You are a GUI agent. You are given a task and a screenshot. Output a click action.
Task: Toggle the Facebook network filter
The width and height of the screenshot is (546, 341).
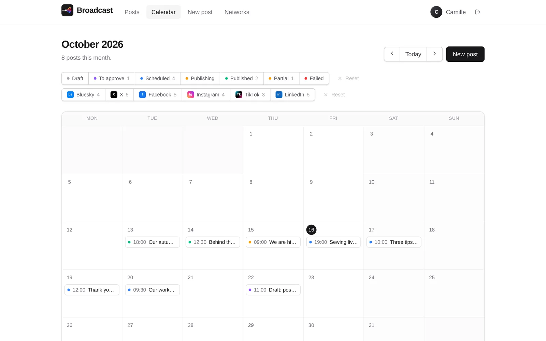tap(158, 95)
